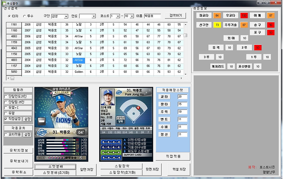
Task: Click the 정신력 stat bar on the card
Action: click(61, 154)
